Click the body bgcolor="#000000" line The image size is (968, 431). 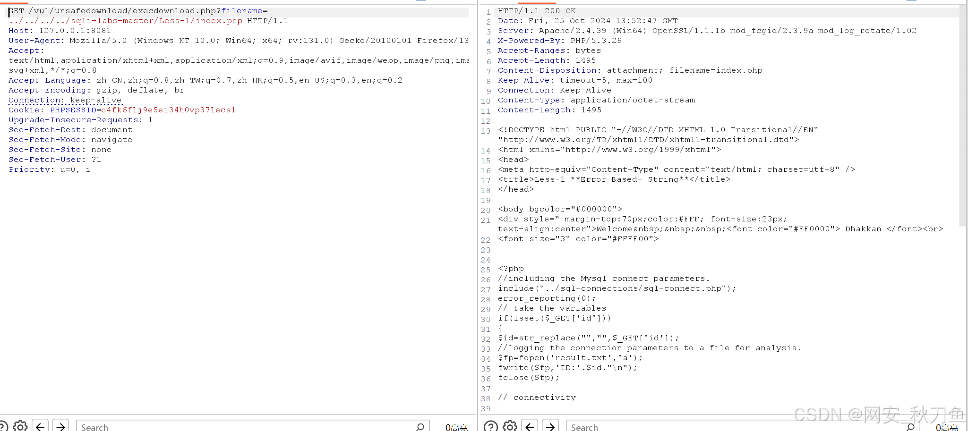[x=560, y=209]
